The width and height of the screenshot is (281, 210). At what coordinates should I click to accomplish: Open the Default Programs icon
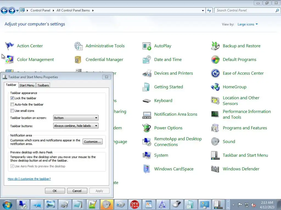point(215,60)
